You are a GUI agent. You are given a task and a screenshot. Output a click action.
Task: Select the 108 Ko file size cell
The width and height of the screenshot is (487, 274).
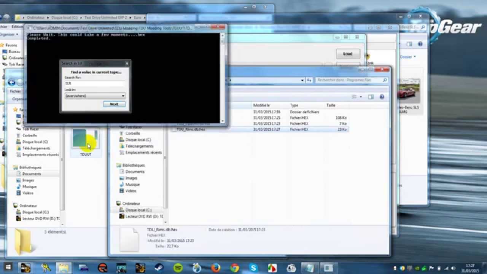click(341, 118)
